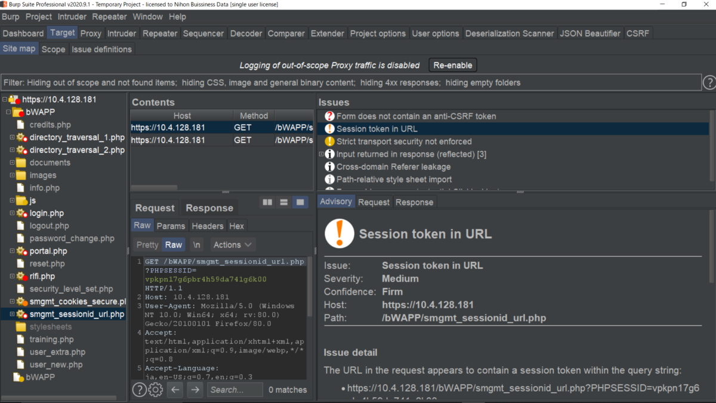The height and width of the screenshot is (403, 716).
Task: Click the smgmt_cookies_secure gear icon
Action: 21,302
